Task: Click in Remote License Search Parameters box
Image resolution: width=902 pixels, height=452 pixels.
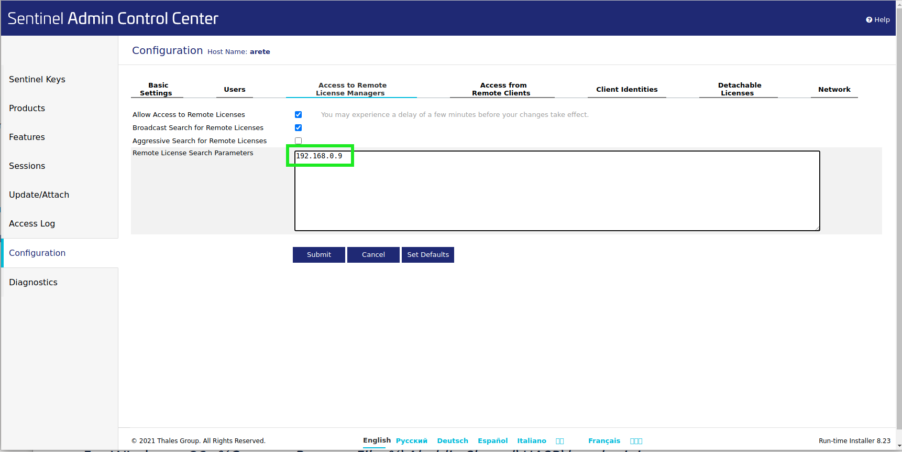Action: (556, 194)
